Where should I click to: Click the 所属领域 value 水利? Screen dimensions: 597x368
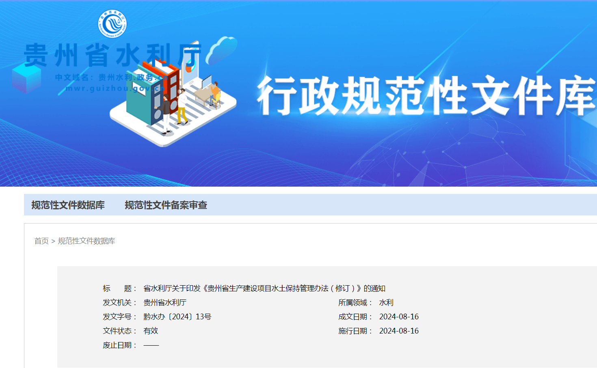tap(386, 303)
